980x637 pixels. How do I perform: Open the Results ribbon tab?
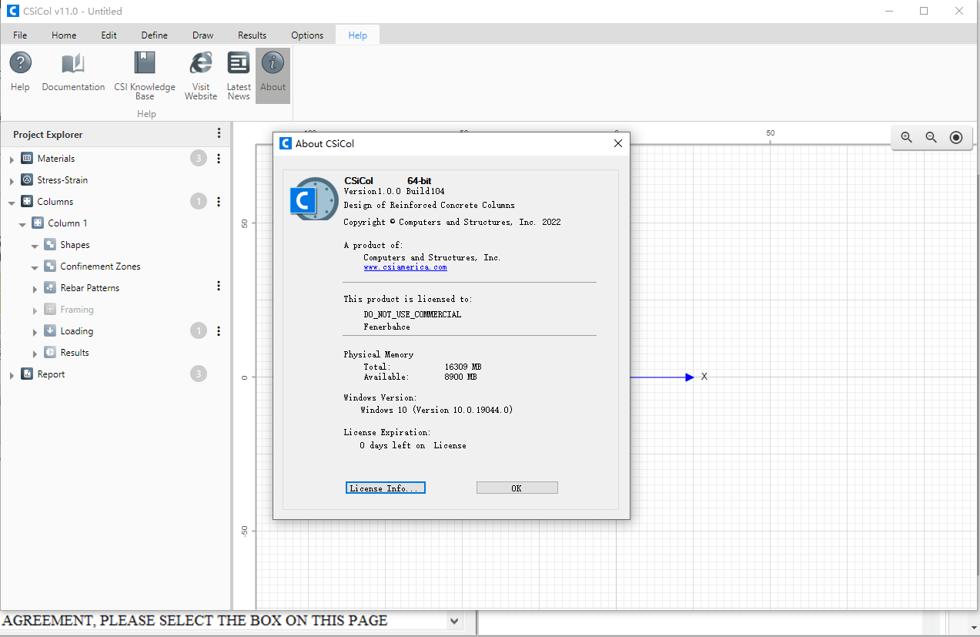[252, 35]
